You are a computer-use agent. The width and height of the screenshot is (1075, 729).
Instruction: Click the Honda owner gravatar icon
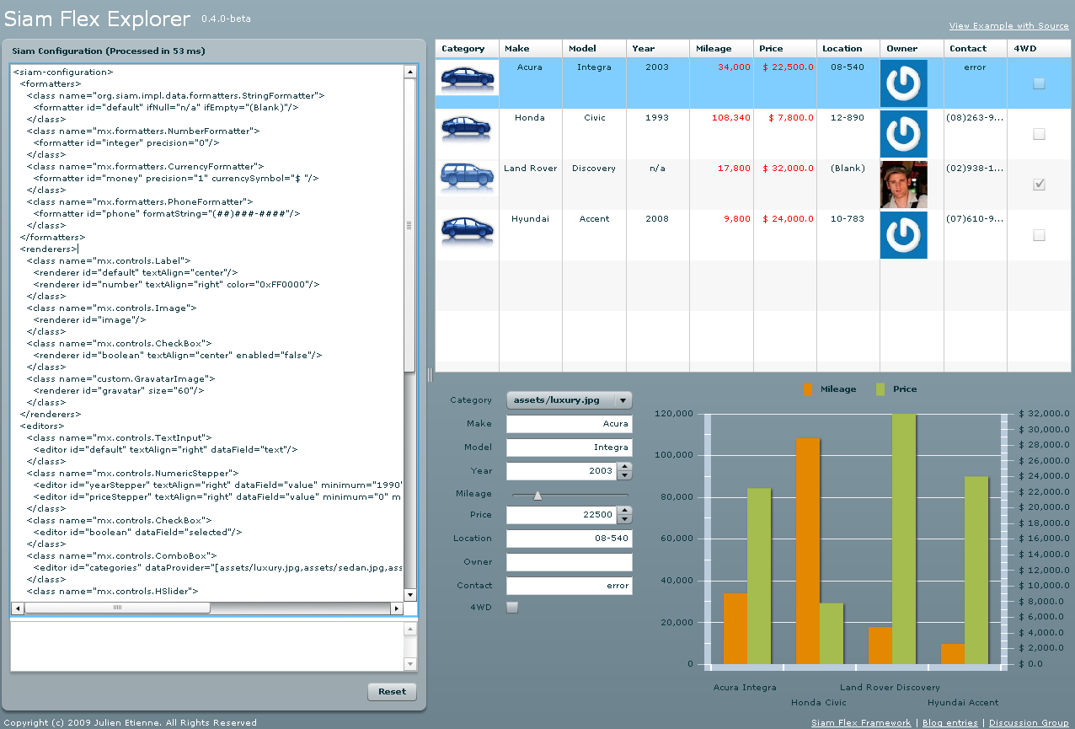click(x=904, y=134)
